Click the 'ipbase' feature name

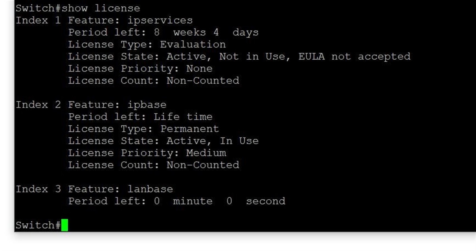(x=147, y=105)
